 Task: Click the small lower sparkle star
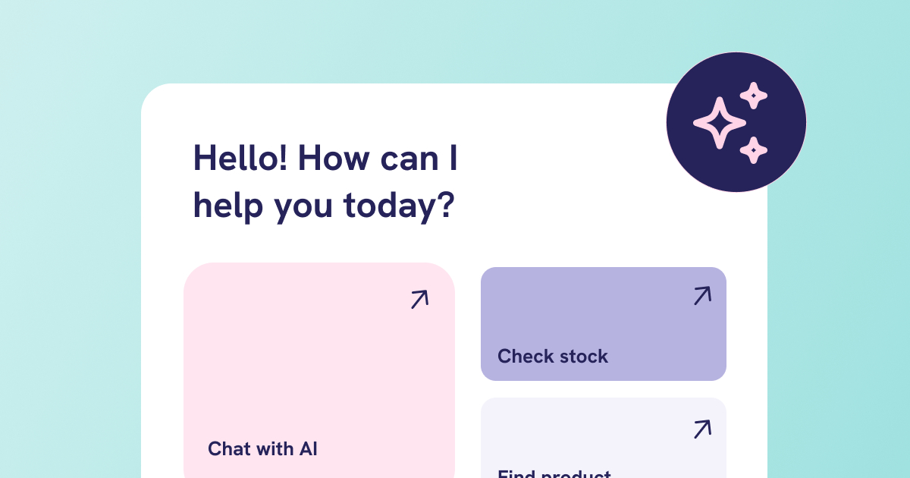click(x=753, y=149)
